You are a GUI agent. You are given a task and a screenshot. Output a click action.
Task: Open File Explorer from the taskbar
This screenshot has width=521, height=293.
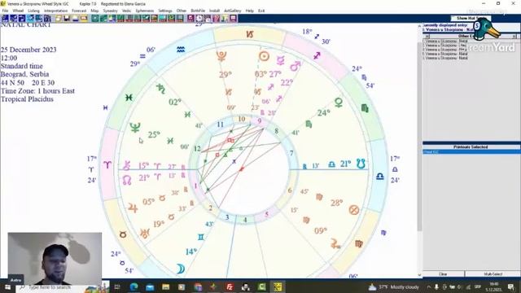(166, 287)
